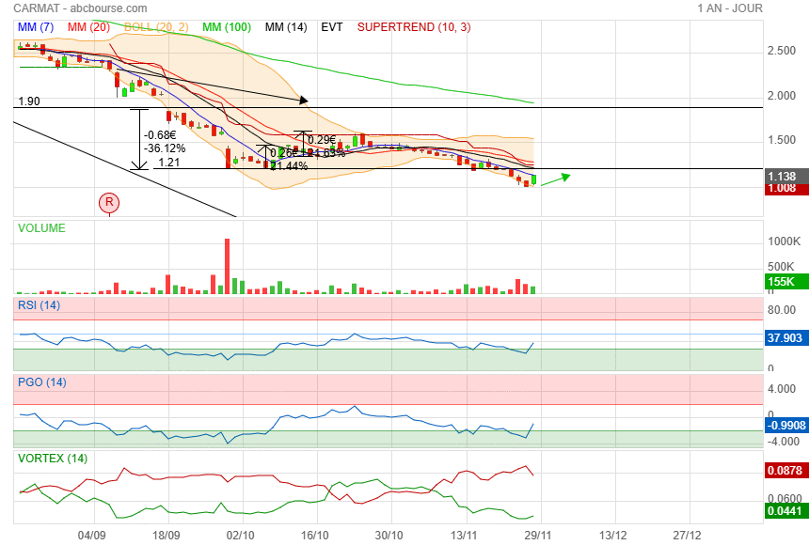
Task: Click the red Vortex value tag 0.0878
Action: pyautogui.click(x=785, y=471)
